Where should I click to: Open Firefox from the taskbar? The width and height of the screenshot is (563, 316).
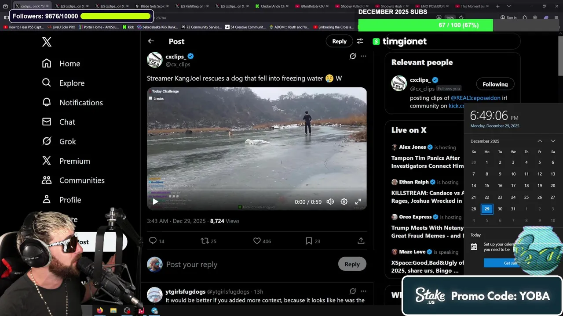100,311
